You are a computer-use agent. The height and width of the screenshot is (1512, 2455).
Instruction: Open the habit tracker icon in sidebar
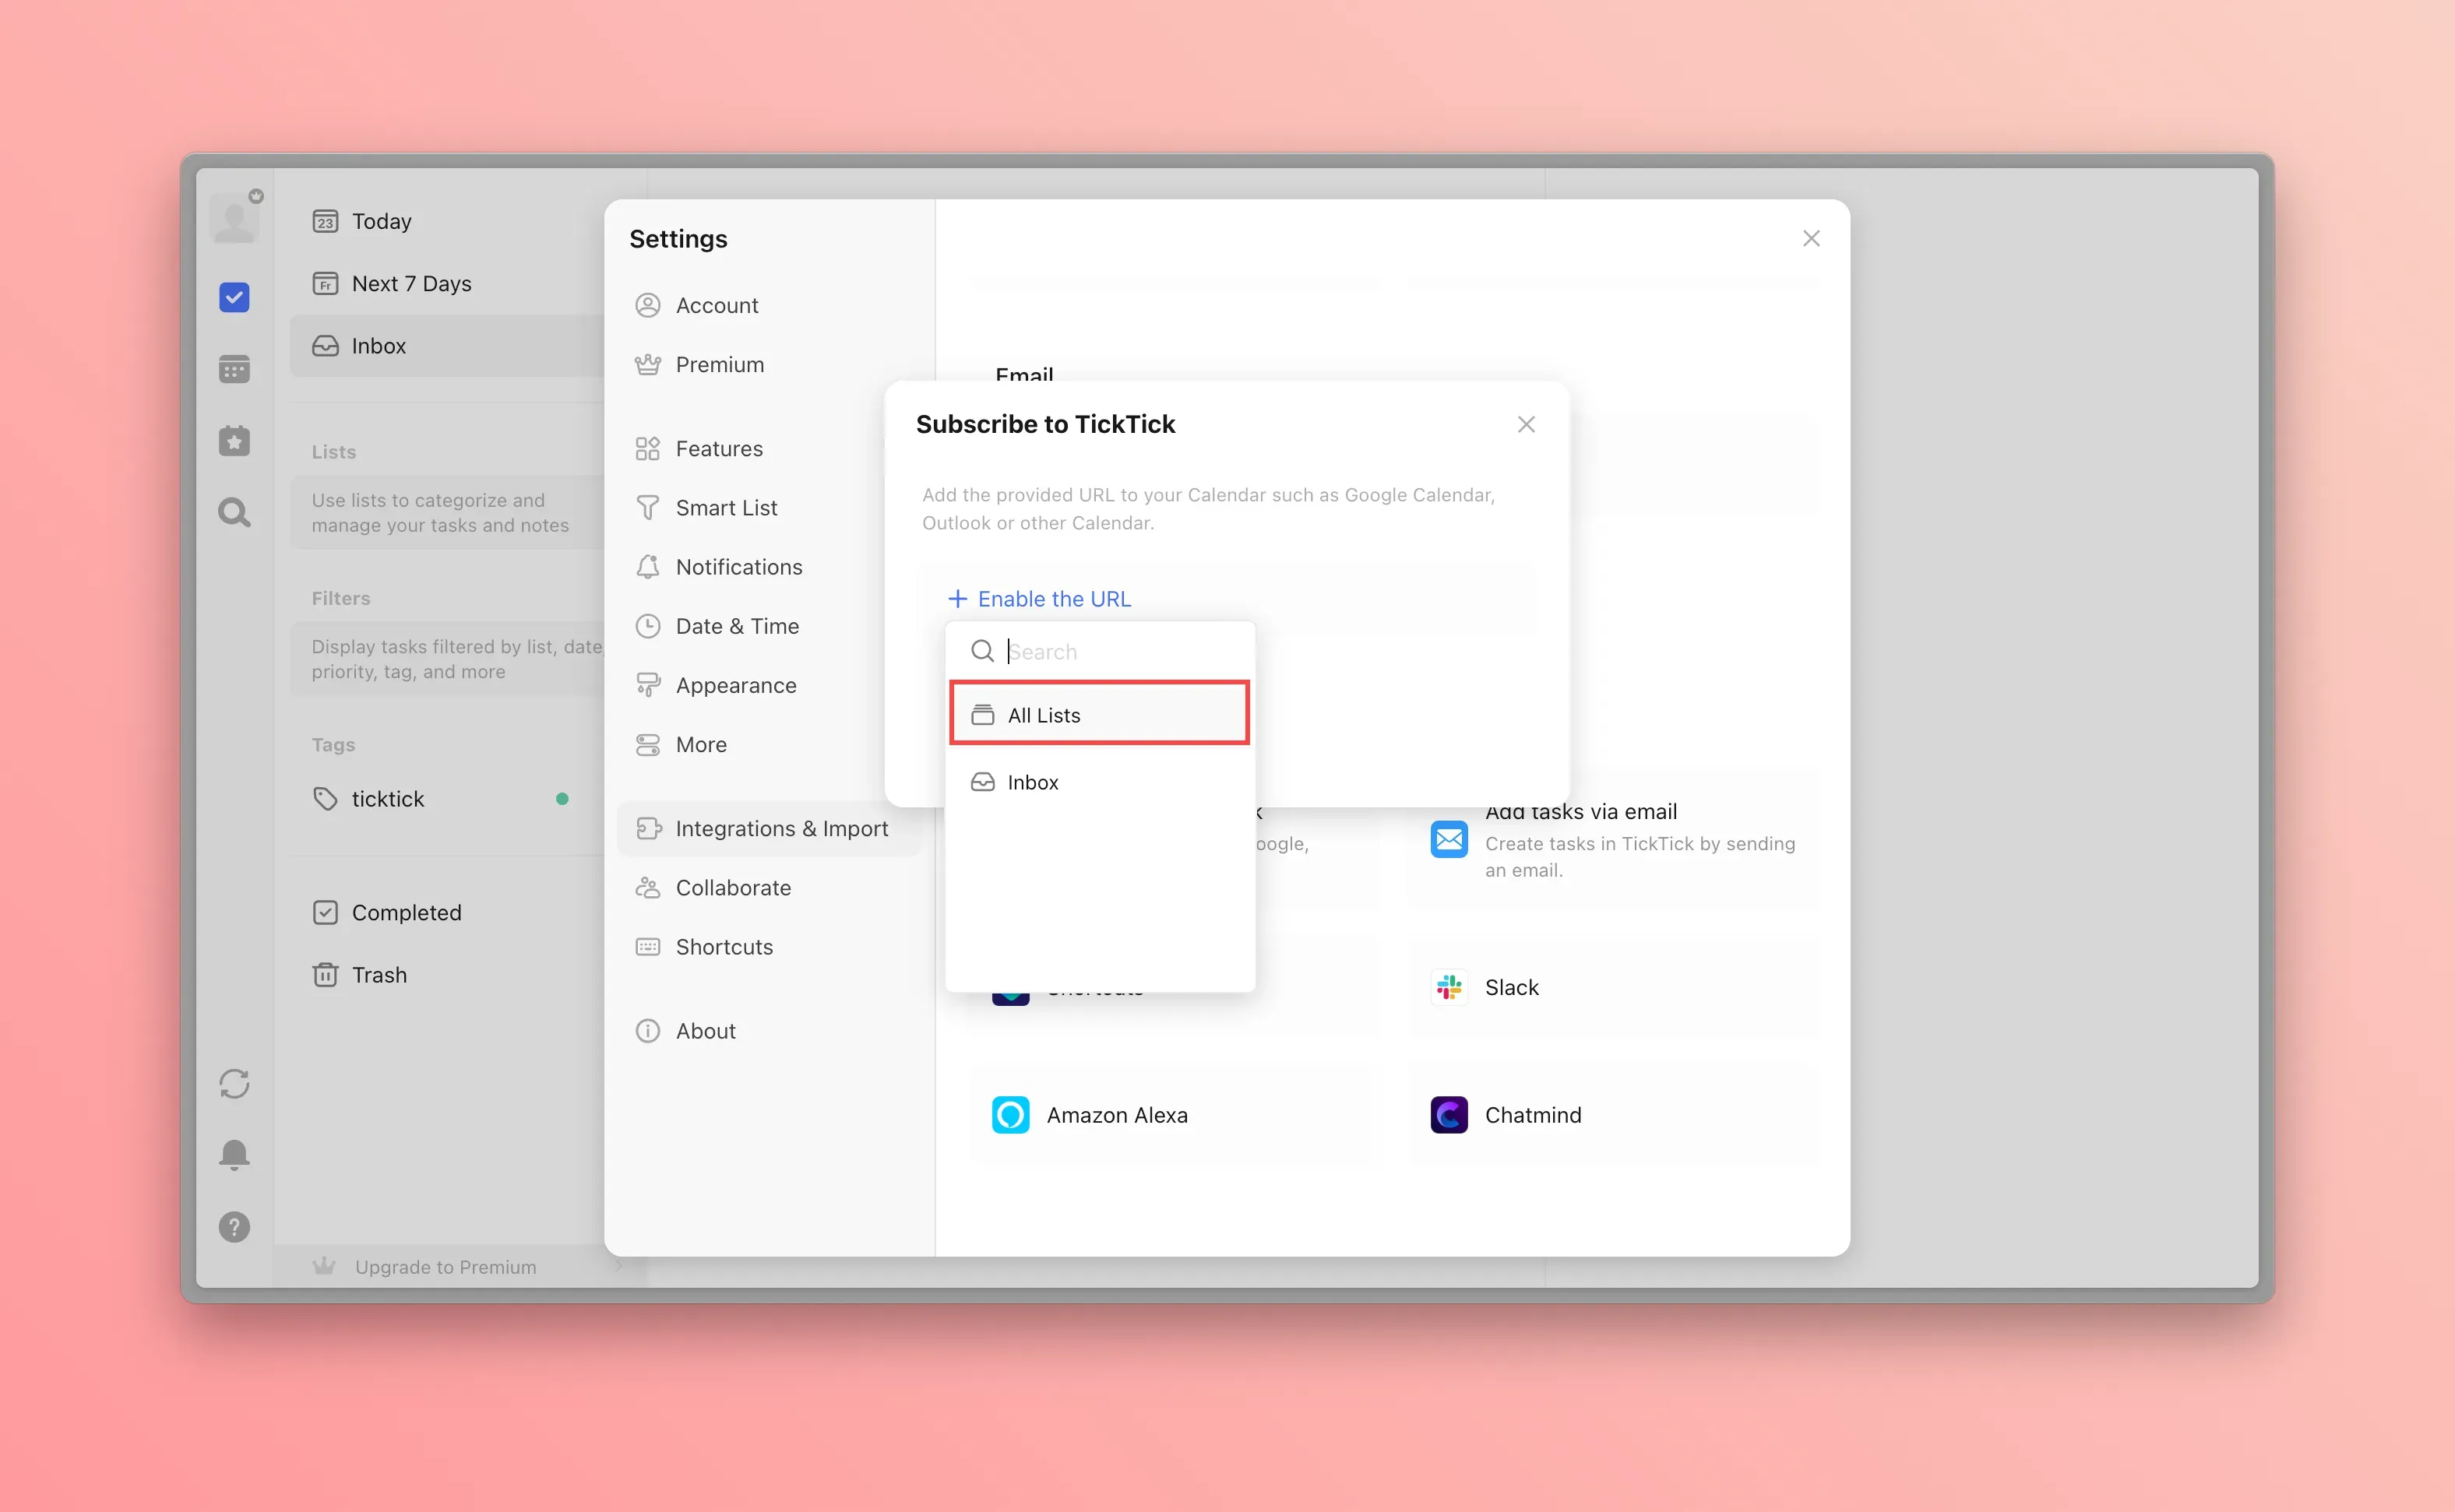pyautogui.click(x=234, y=441)
